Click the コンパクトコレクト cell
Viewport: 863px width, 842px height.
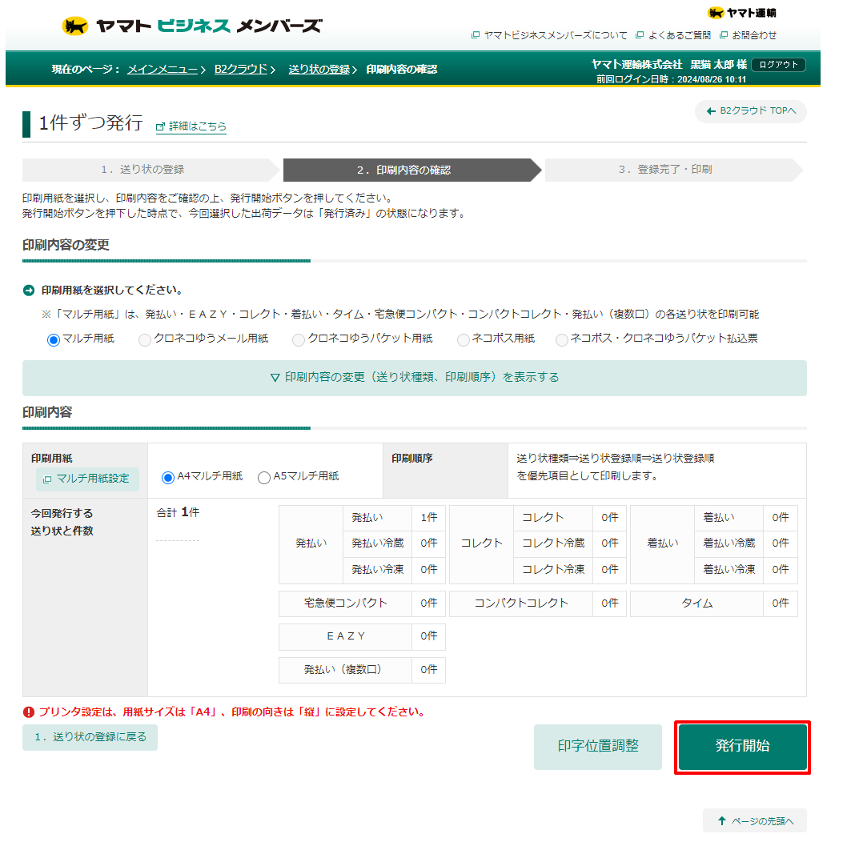pos(521,603)
